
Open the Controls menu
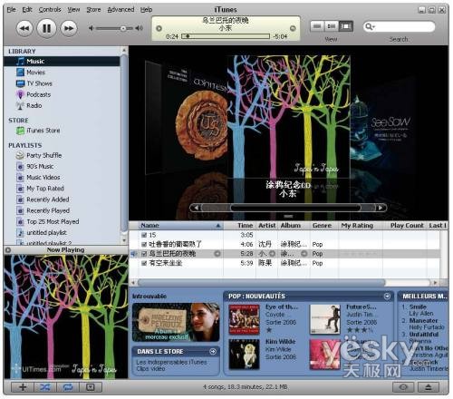point(50,10)
